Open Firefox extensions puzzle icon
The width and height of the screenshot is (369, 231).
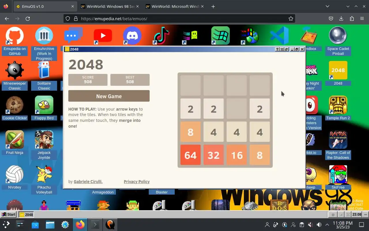pos(352,18)
